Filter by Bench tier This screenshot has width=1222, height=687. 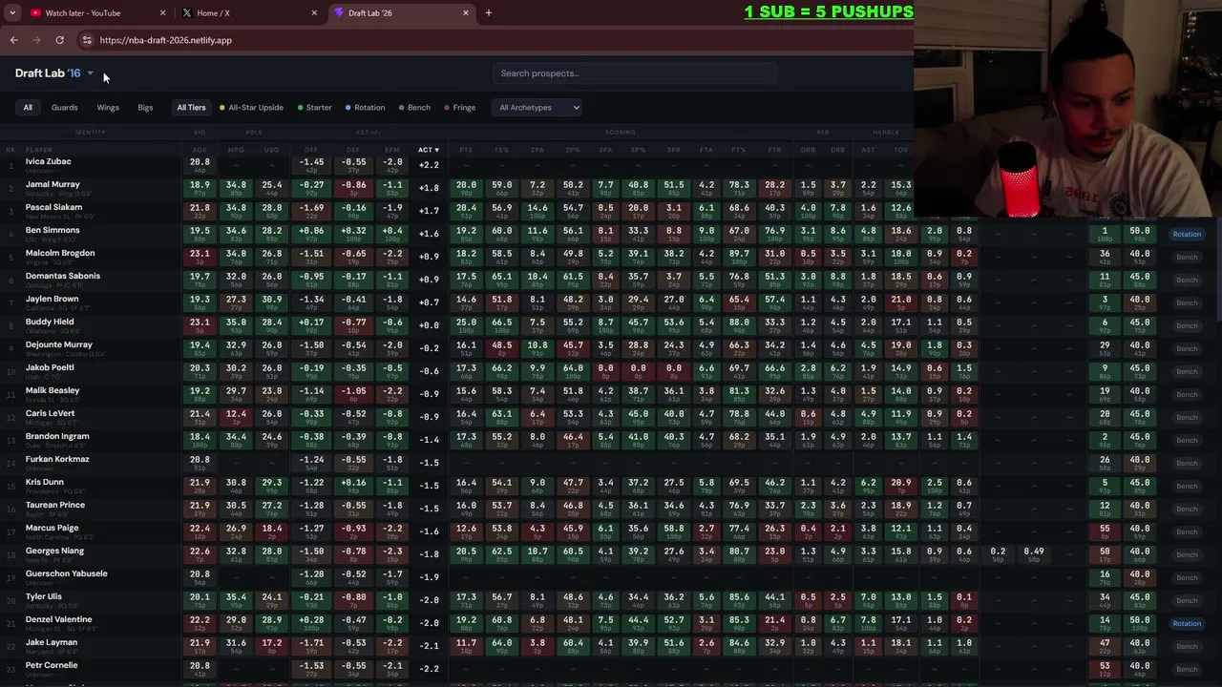[x=414, y=108]
